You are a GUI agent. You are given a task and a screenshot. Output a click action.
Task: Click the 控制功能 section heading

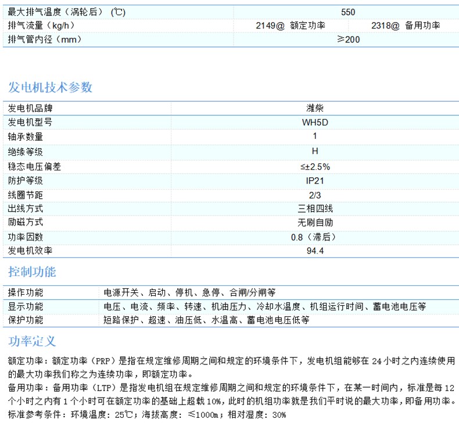32,272
